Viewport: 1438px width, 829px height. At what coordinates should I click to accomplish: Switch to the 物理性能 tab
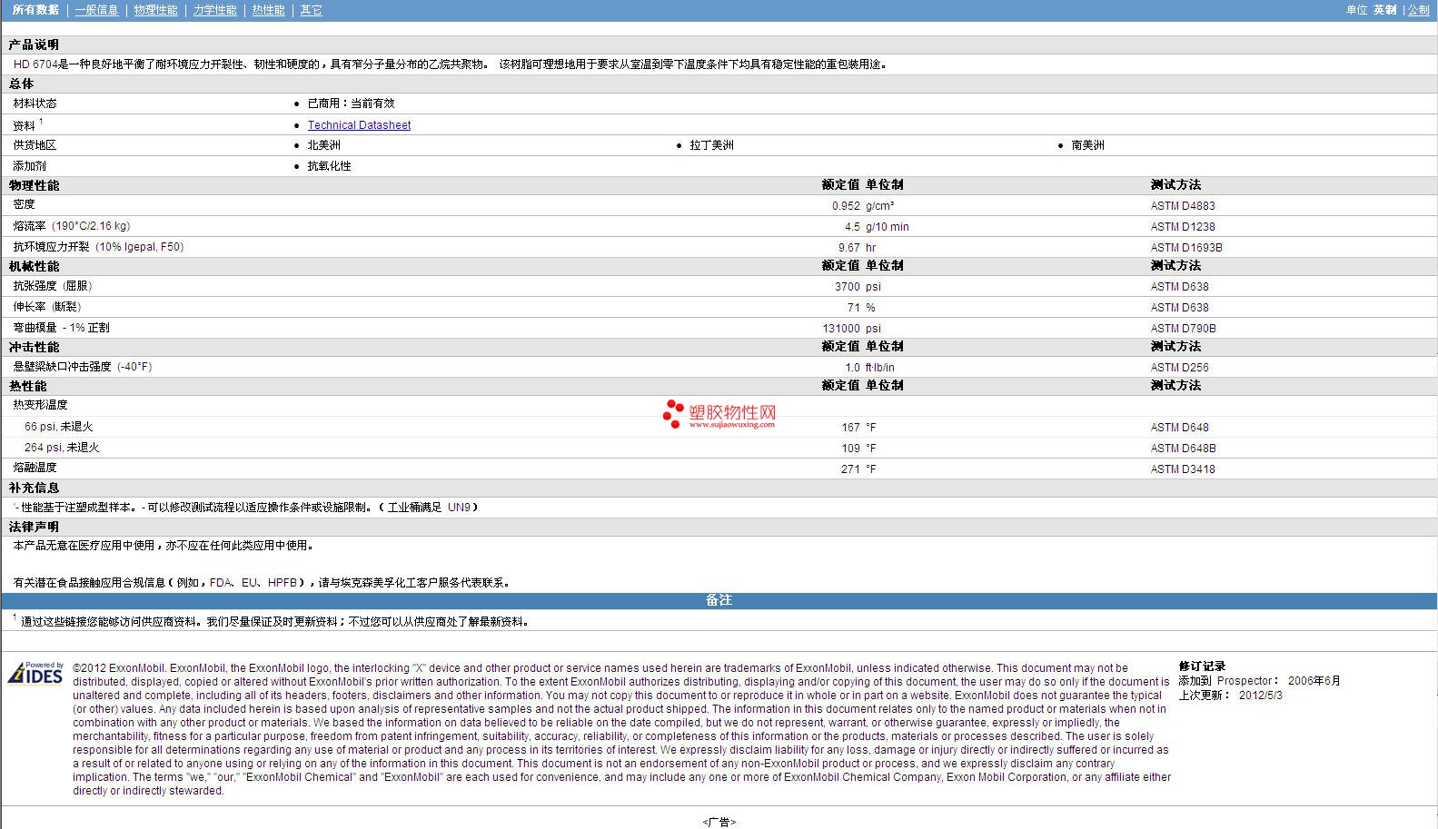155,10
